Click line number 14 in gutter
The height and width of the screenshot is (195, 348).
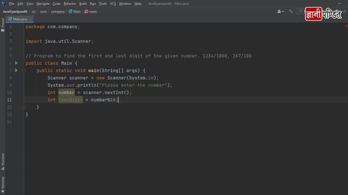9,122
